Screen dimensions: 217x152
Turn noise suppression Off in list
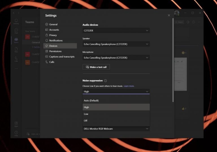point(86,121)
